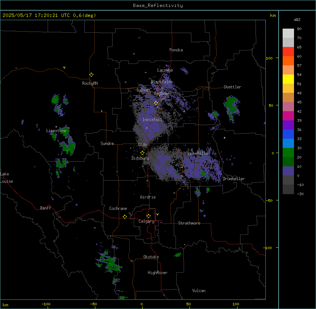Click the Cochrane label text
The width and height of the screenshot is (316, 309).
coord(118,208)
